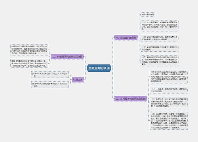
Task: Select branch 三、宣判后多长时间送到监狱
Action: coord(131,99)
